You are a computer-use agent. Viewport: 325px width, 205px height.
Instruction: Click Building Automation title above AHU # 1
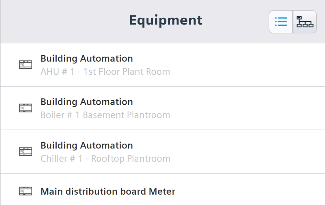(87, 59)
